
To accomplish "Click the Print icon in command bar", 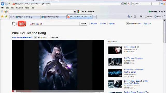I will (141, 17).
